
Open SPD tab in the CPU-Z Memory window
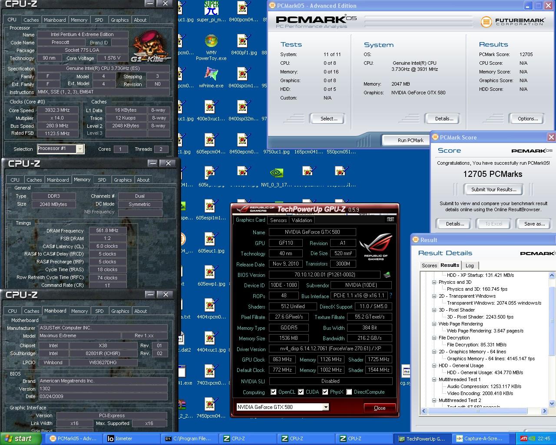point(102,180)
